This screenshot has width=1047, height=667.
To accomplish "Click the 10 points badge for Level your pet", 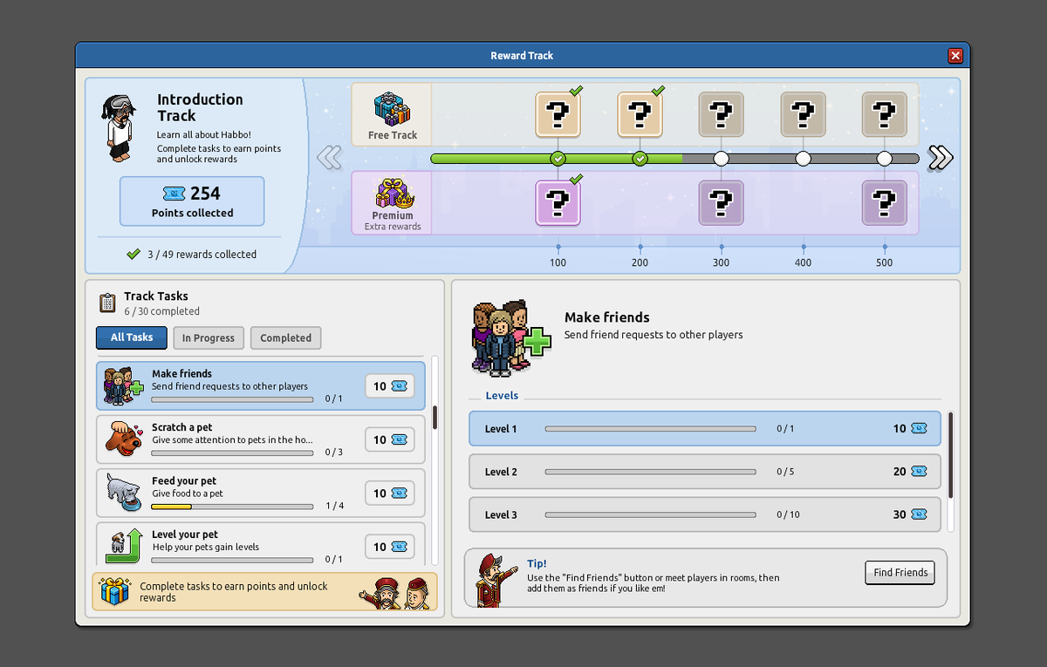I will coord(389,547).
